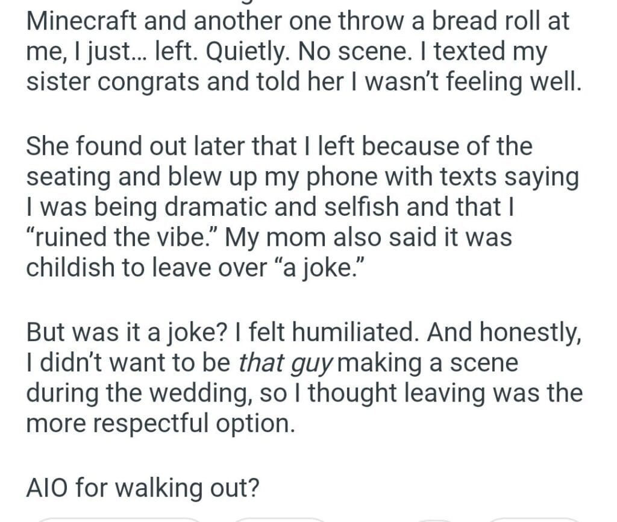Click the closing line "AIO for walking out?"
The image size is (617, 522).
tap(143, 487)
